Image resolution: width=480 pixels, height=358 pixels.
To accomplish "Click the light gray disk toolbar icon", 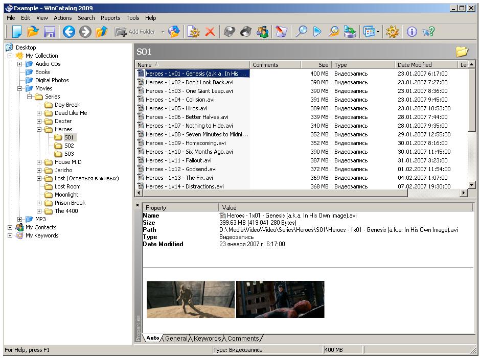I will 230,32.
